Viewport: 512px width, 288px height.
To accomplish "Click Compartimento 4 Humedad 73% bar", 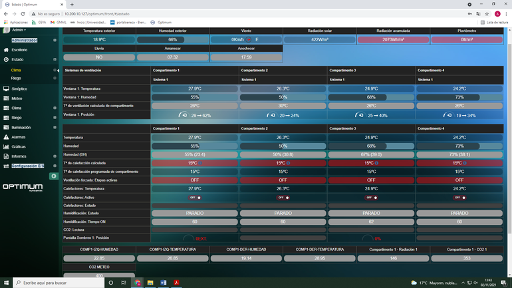I will click(459, 146).
